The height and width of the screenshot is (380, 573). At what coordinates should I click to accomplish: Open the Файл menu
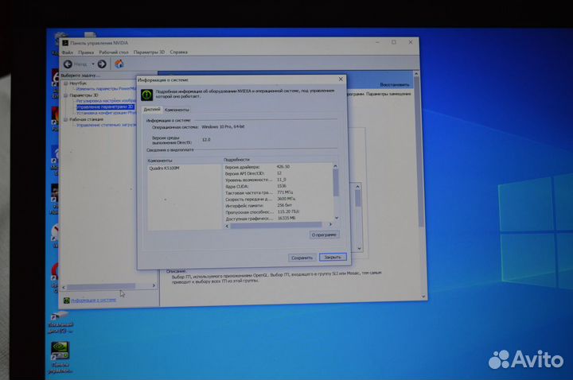coord(67,52)
